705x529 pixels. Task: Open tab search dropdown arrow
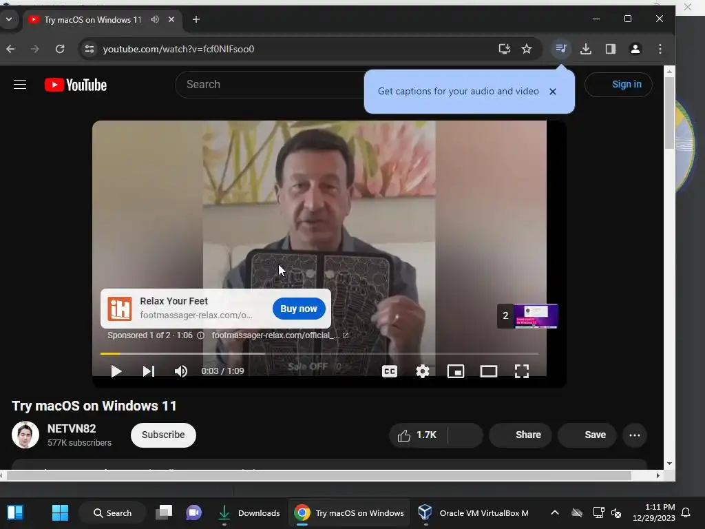pyautogui.click(x=8, y=19)
